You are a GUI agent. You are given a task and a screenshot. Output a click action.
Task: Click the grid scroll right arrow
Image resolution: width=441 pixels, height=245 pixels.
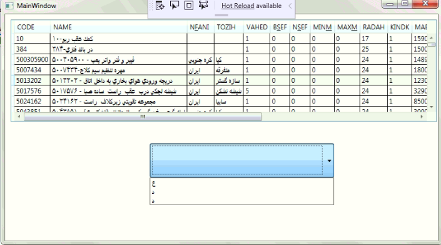(x=422, y=117)
